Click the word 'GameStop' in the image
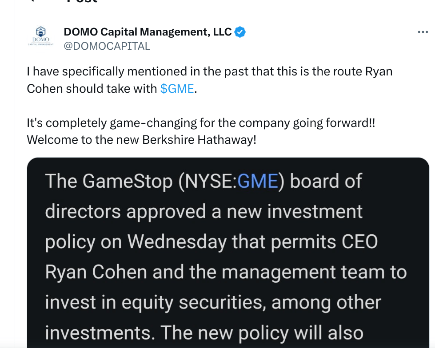 123,182
